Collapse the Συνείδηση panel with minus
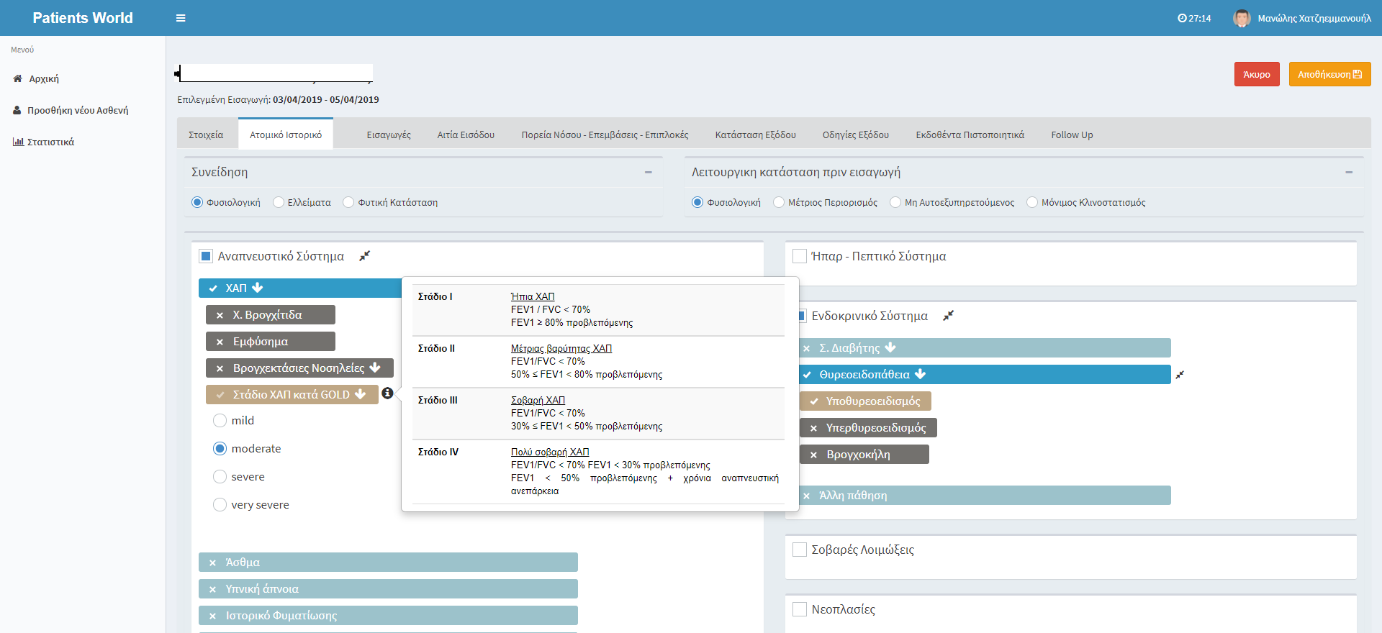Viewport: 1382px width, 633px height. (648, 173)
